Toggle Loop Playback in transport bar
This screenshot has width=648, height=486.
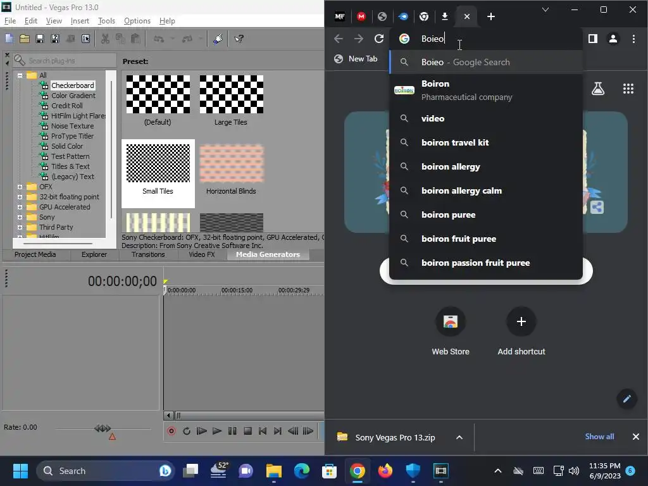coord(187,431)
